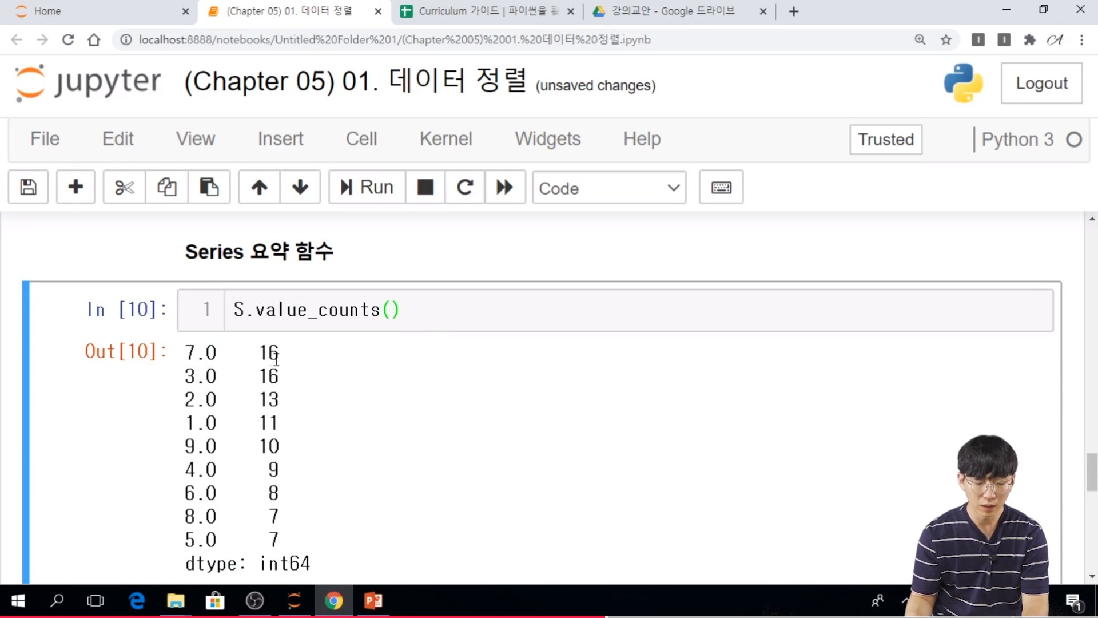
Task: Move selected cell up arrow
Action: (x=259, y=187)
